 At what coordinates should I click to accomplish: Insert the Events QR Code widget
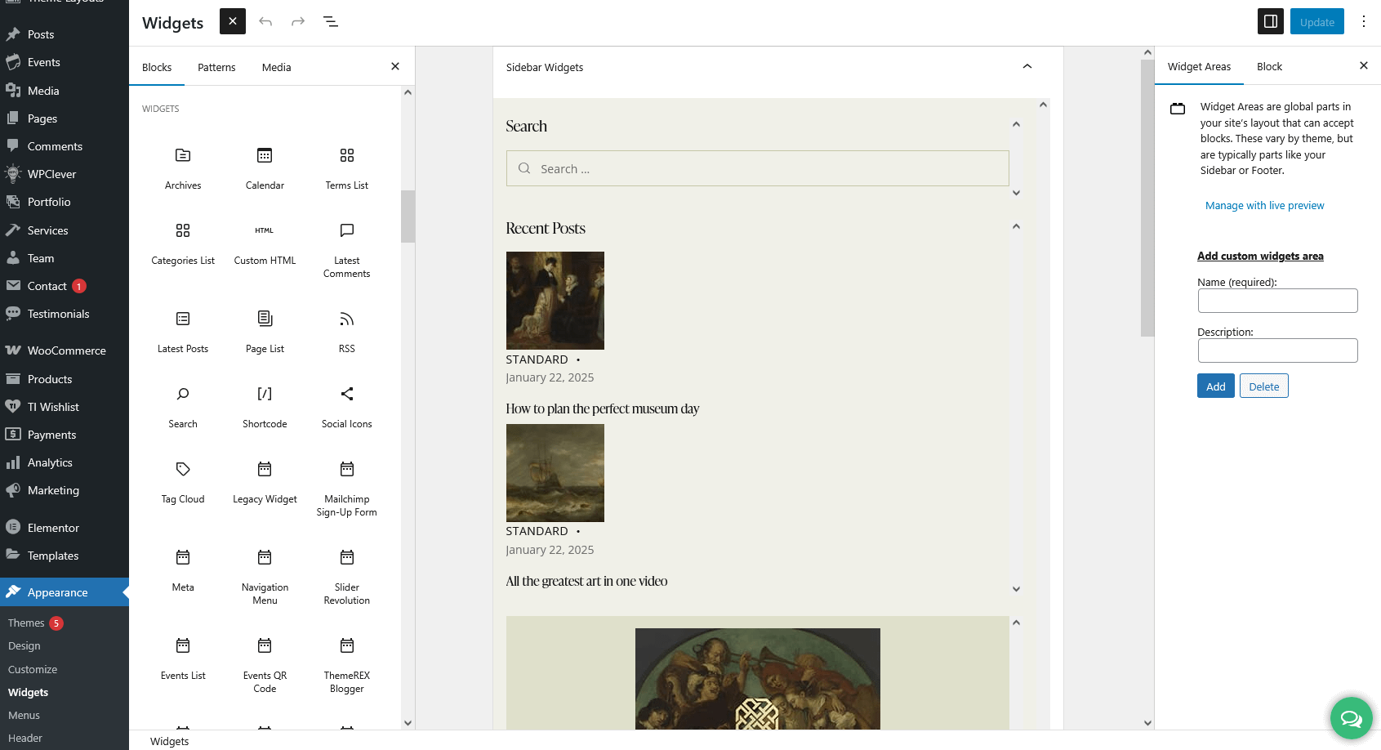[265, 664]
